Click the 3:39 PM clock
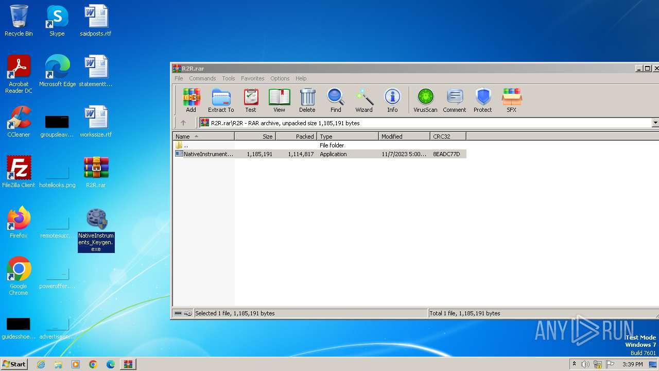Screen dimensions: 659x371 (x=632, y=364)
